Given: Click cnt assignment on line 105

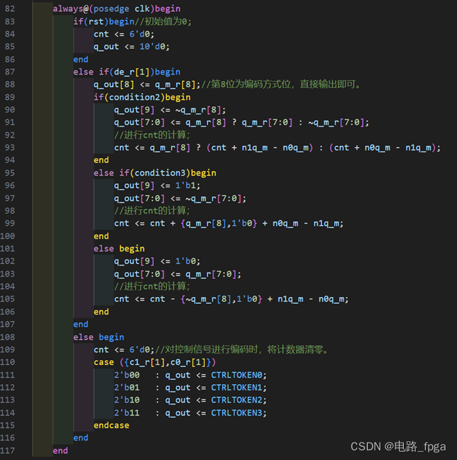Looking at the screenshot, I should tap(231, 299).
